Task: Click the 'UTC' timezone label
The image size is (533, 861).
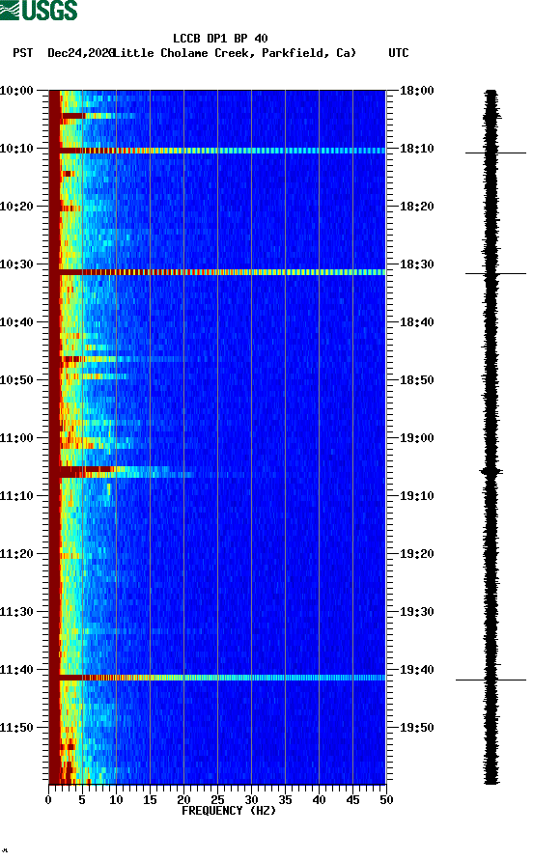Action: click(x=399, y=53)
